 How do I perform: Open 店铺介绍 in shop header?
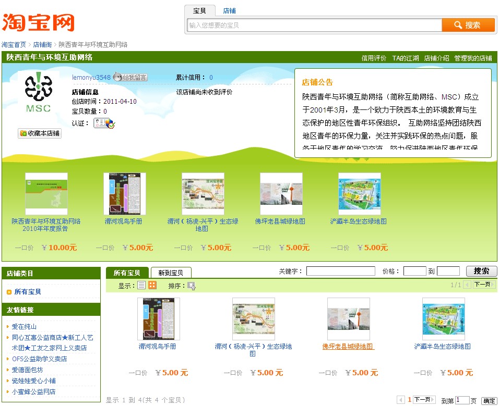point(436,58)
